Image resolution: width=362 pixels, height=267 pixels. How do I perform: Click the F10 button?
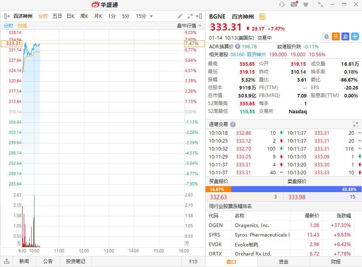193,261
